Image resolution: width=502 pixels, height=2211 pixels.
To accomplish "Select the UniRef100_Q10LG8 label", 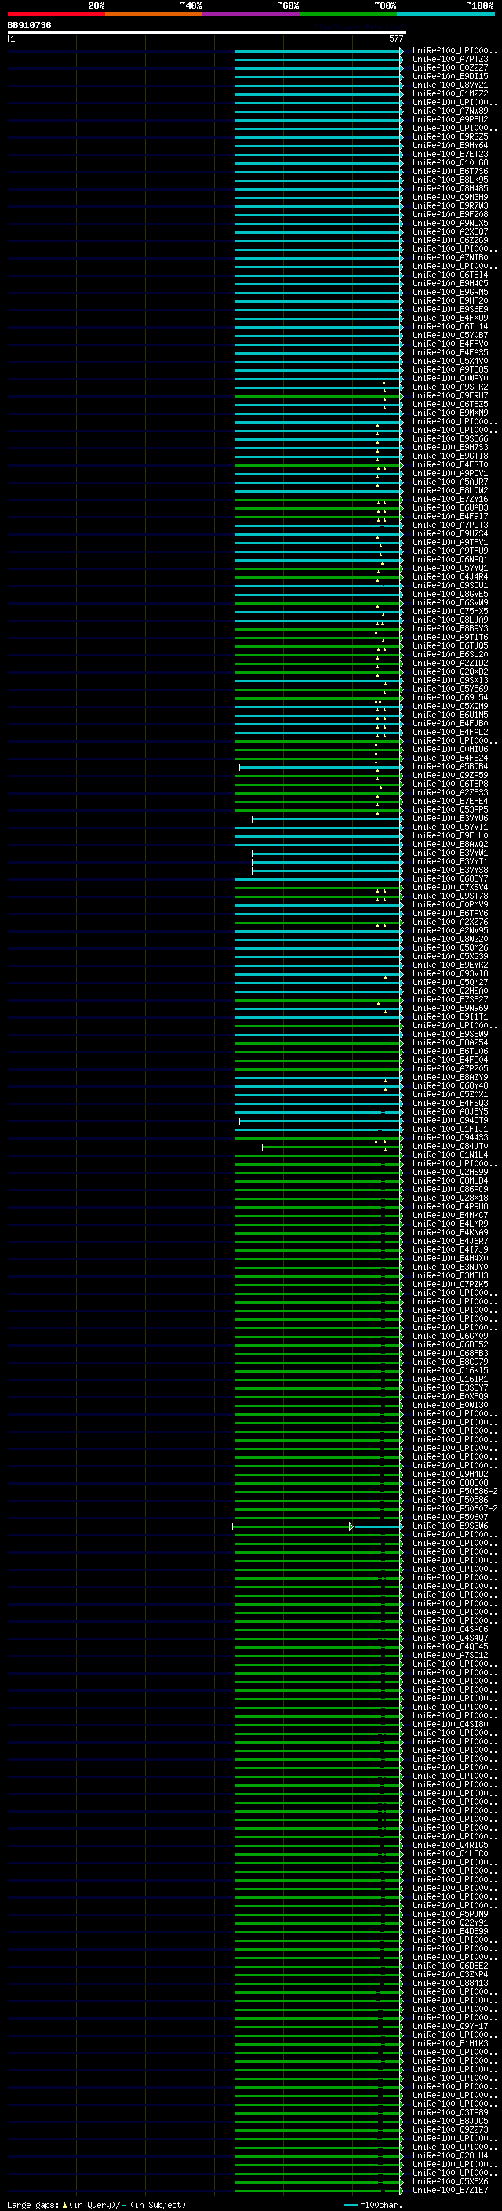I will (449, 162).
